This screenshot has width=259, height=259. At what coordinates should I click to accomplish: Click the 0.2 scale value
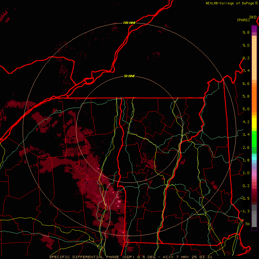click(x=246, y=186)
